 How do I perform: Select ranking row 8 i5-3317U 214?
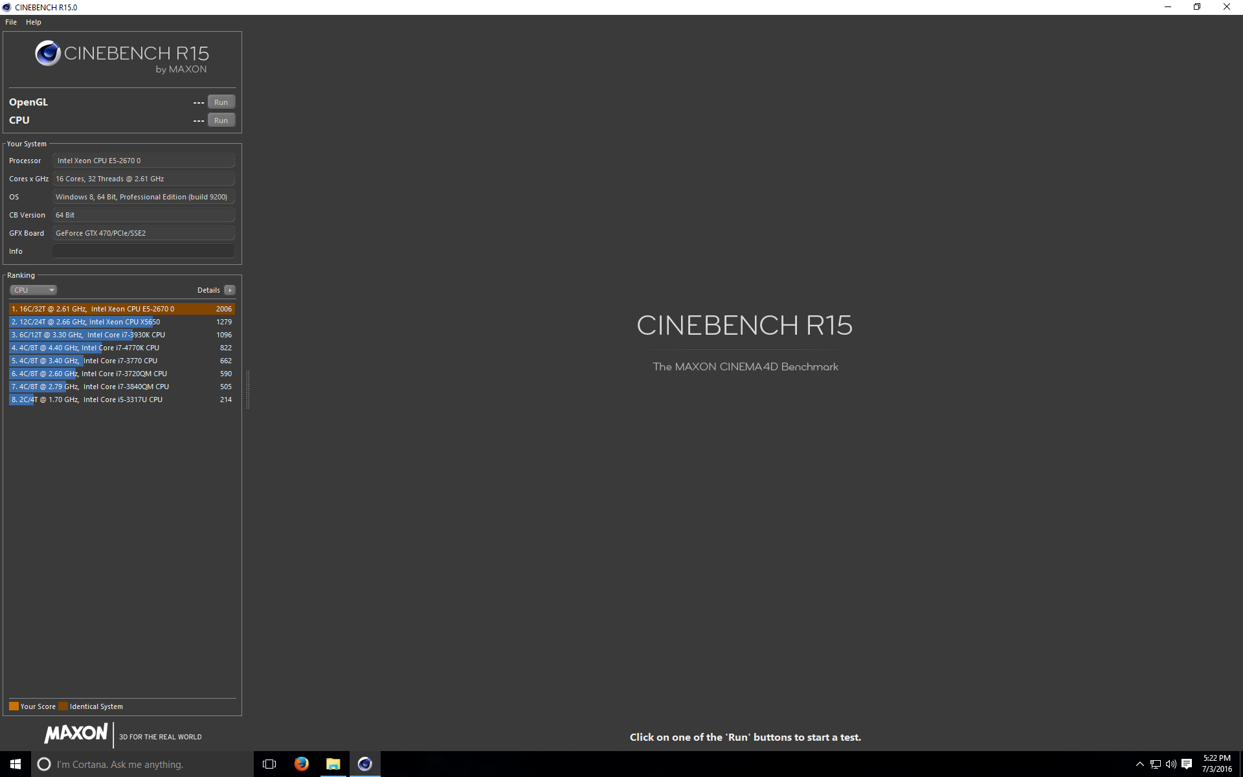pyautogui.click(x=122, y=400)
